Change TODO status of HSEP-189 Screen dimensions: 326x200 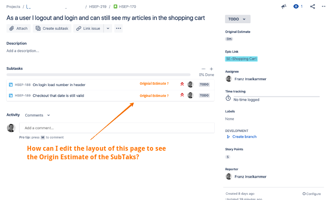[x=204, y=95]
